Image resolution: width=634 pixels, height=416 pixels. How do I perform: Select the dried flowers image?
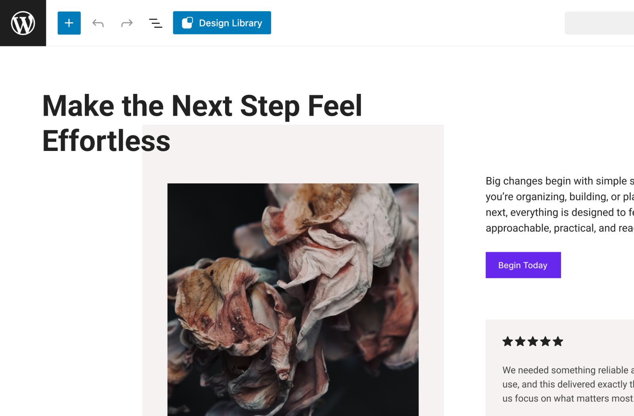(x=293, y=299)
